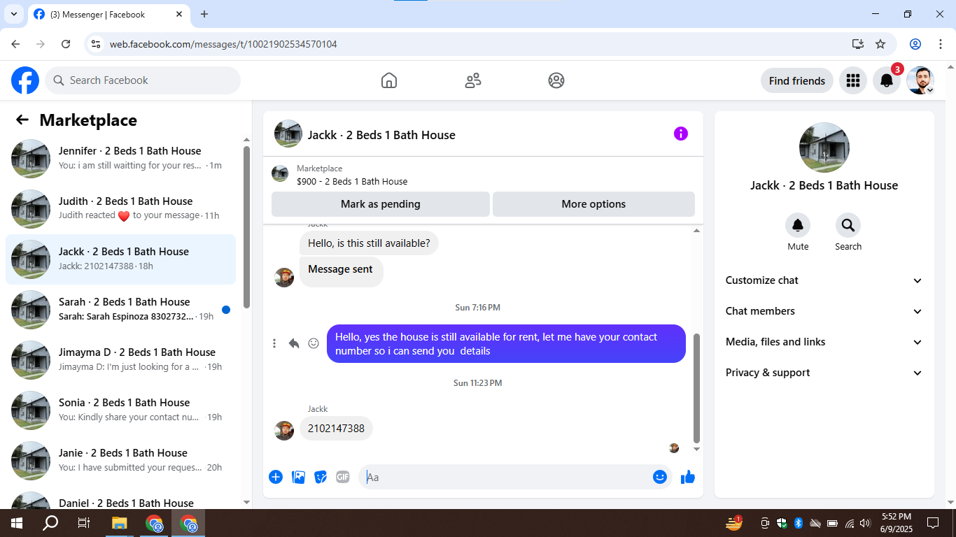
Task: Click the 2102147388 message bubble
Action: pyautogui.click(x=336, y=429)
